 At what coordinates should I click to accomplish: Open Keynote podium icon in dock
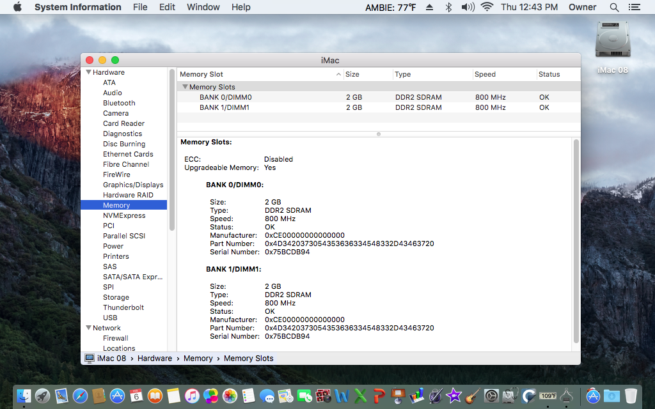(x=398, y=396)
